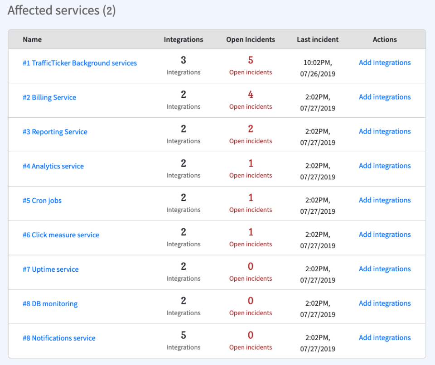Viewport: 435px width, 365px height.
Task: Click the Open Incidents column header
Action: tap(251, 39)
